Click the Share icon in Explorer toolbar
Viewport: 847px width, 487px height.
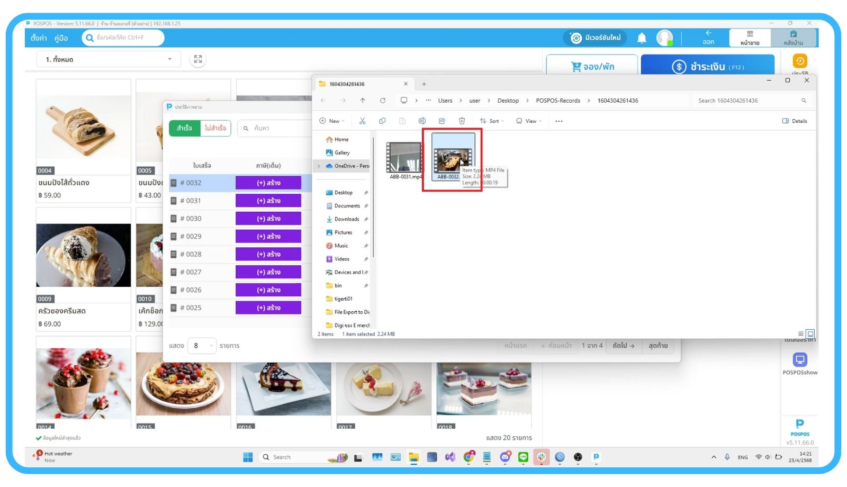(442, 121)
